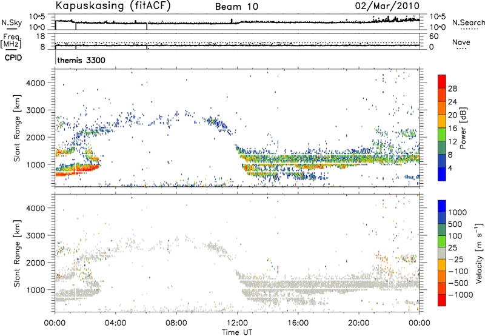Click the 1000 km tick in power panel
The height and width of the screenshot is (336, 485).
[35, 164]
